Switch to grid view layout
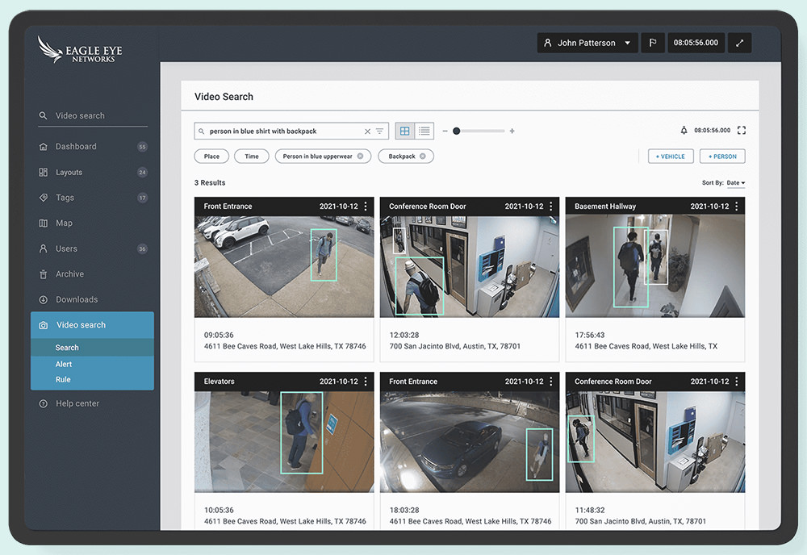The image size is (807, 555). point(405,131)
